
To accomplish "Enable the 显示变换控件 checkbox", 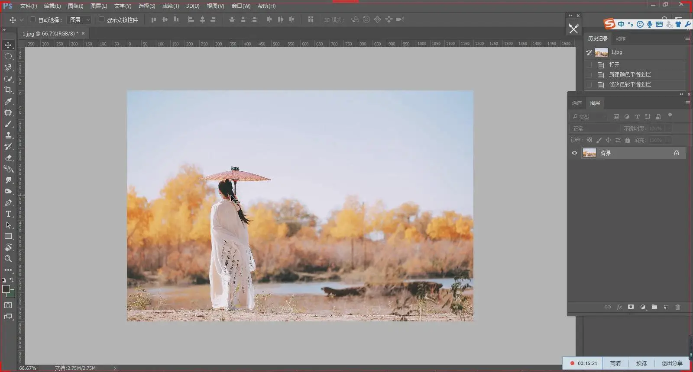I will (x=101, y=19).
